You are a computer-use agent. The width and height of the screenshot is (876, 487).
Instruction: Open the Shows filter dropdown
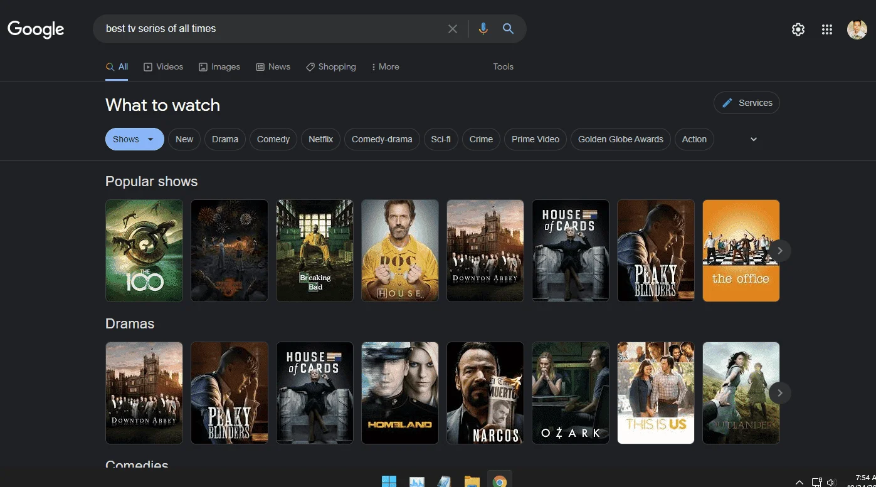pos(135,139)
